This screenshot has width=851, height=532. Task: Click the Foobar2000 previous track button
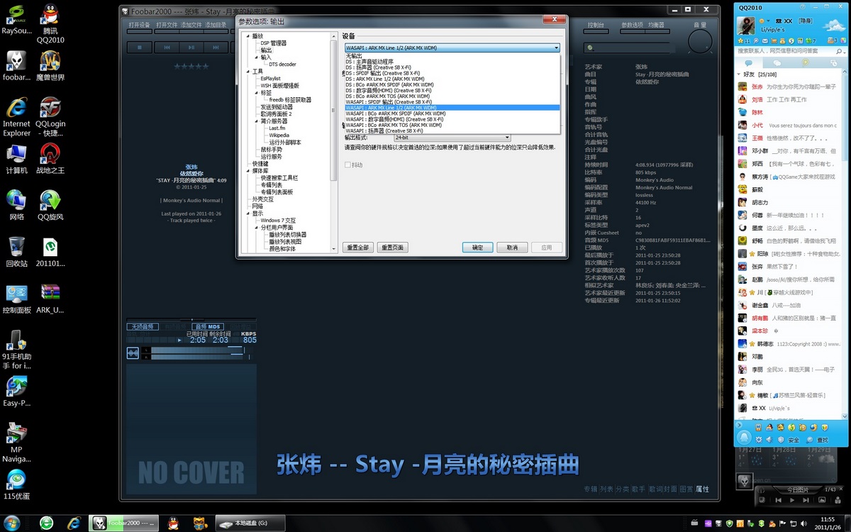pos(166,48)
